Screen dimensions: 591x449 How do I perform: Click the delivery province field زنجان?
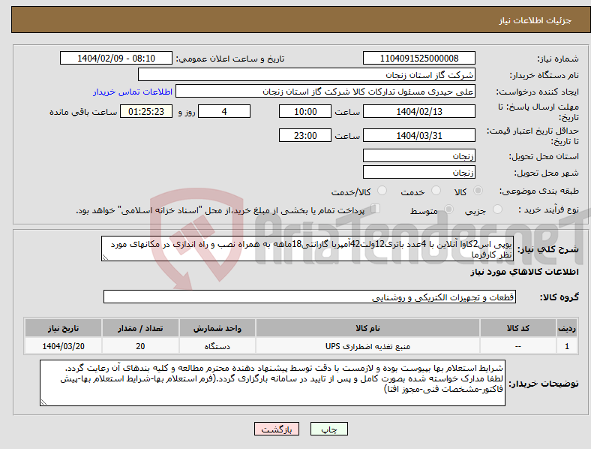click(418, 155)
